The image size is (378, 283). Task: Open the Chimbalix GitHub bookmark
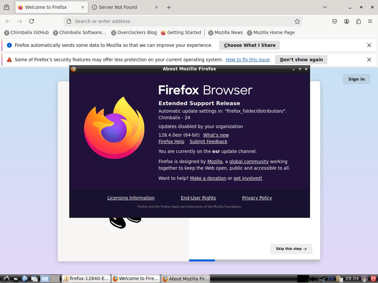click(27, 32)
